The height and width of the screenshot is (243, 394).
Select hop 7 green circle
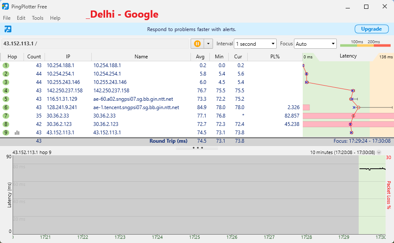[x=6, y=116]
